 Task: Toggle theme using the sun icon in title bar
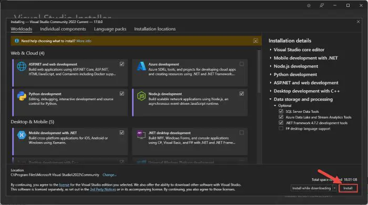tap(309, 5)
